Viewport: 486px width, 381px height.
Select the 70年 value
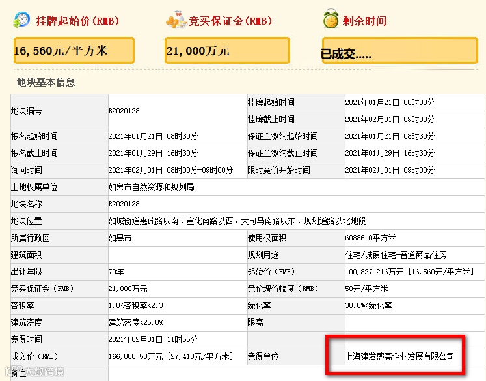click(116, 272)
